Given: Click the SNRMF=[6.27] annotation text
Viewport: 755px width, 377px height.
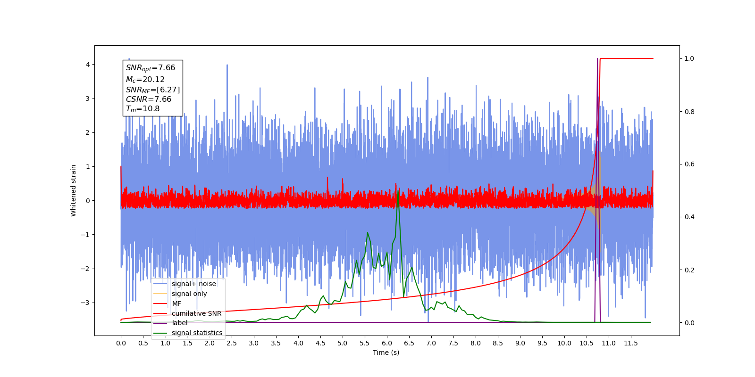Looking at the screenshot, I should tap(153, 90).
